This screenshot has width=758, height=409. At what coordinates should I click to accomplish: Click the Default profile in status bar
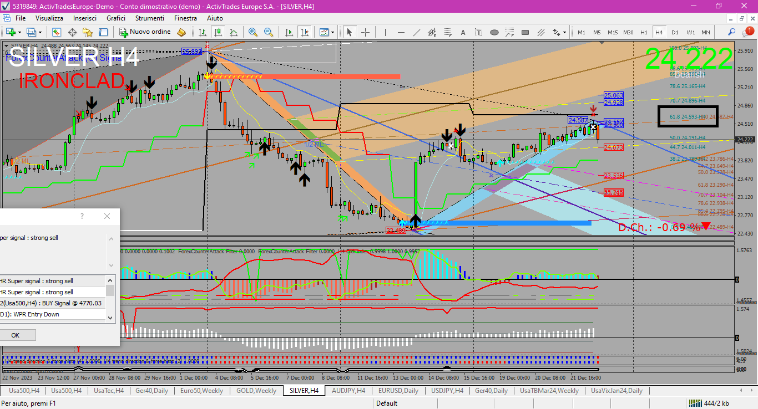387,403
